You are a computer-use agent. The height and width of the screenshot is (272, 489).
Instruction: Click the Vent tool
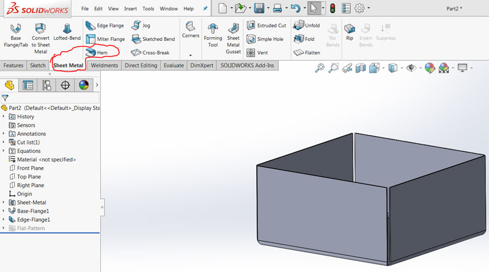257,52
